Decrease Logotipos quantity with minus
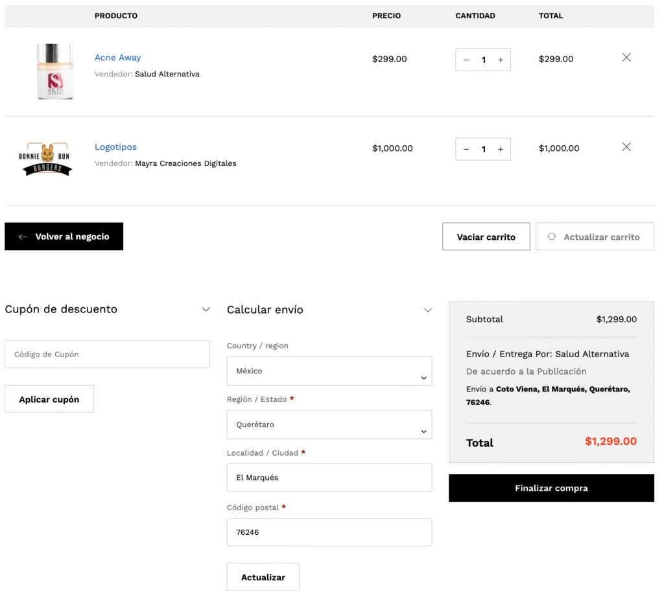 (466, 149)
